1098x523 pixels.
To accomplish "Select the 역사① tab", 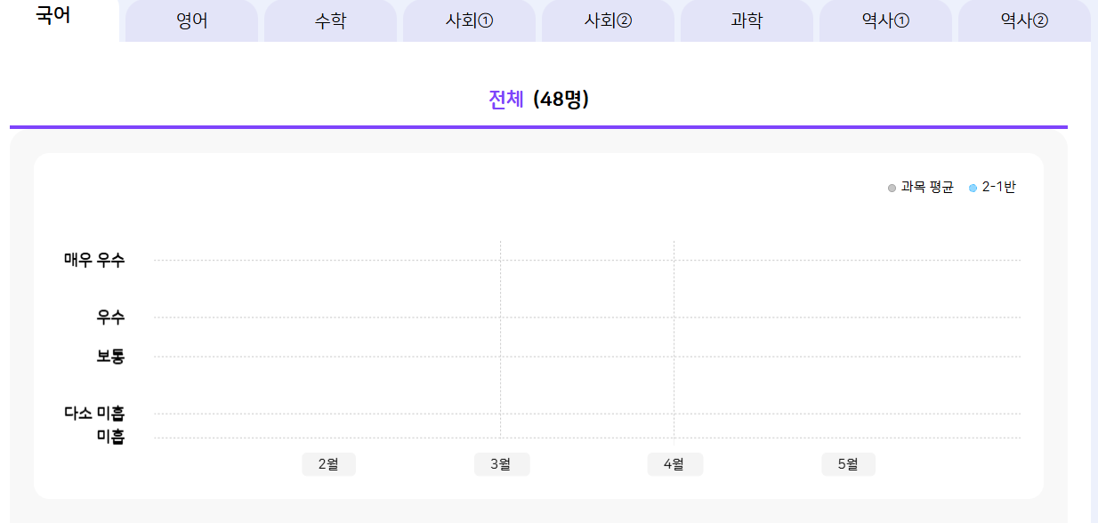I will pyautogui.click(x=885, y=21).
